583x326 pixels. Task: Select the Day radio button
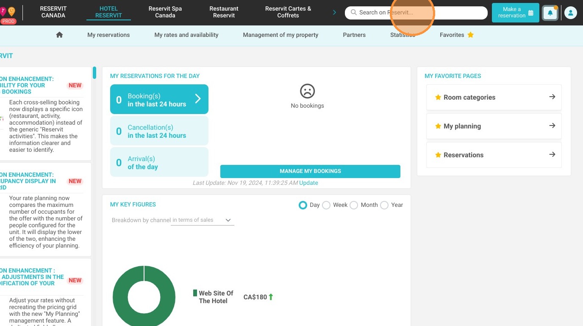(x=303, y=205)
